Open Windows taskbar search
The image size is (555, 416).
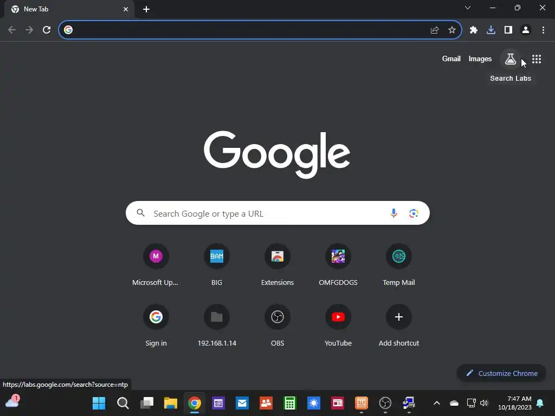coord(123,403)
